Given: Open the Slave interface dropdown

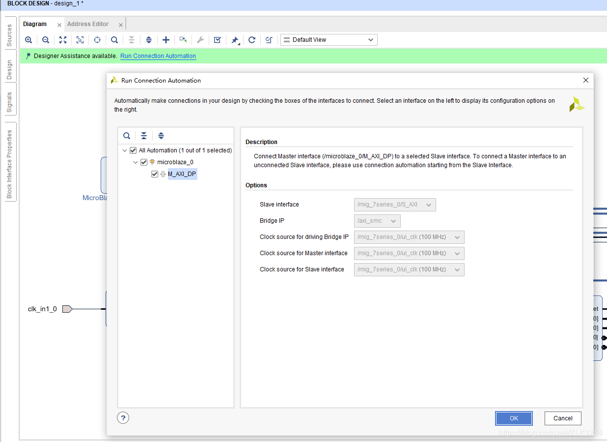Looking at the screenshot, I should click(x=395, y=205).
